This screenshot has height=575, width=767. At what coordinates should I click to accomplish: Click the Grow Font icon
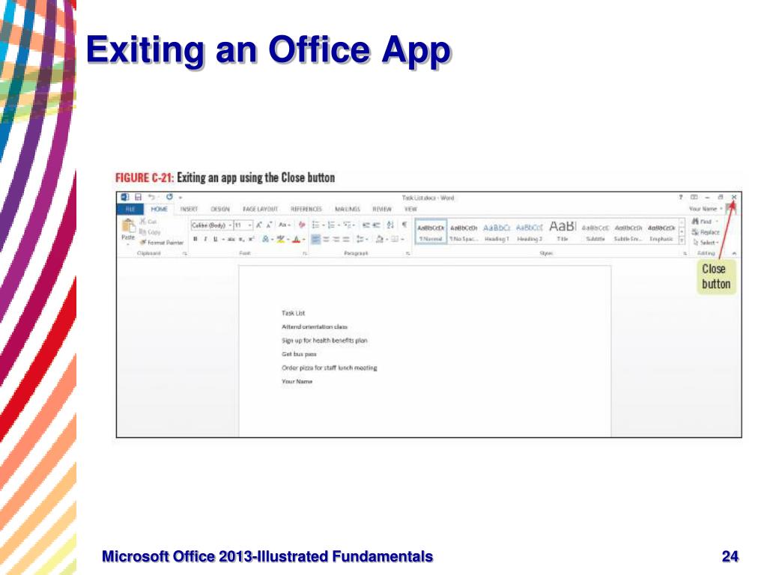[259, 225]
